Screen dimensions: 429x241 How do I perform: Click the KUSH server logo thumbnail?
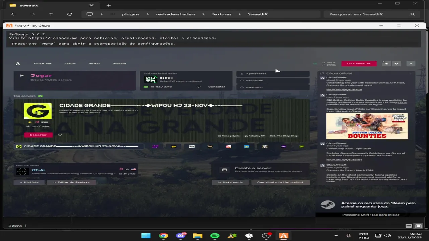(x=150, y=79)
